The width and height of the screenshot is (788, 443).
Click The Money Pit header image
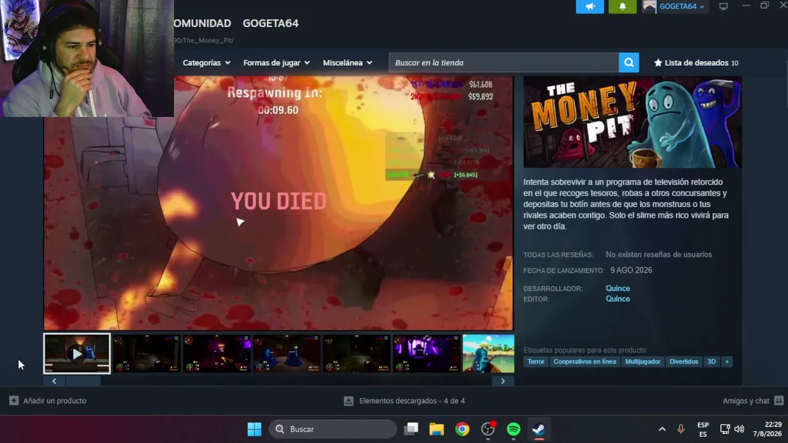pos(632,122)
